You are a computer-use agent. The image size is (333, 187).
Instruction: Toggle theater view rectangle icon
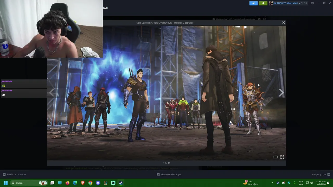click(275, 157)
